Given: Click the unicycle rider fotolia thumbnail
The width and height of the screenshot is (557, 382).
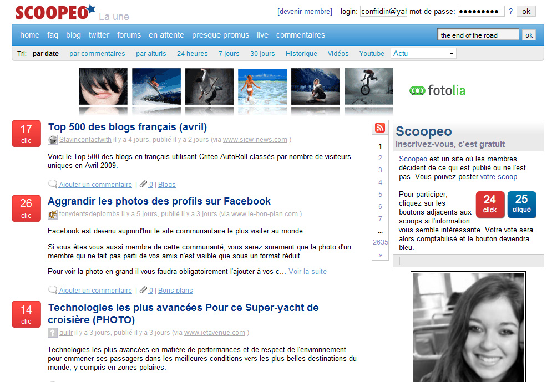Looking at the screenshot, I should (369, 86).
